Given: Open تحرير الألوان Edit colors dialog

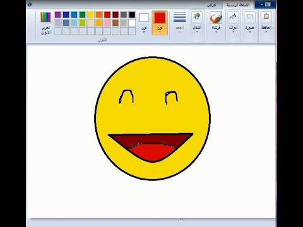Looking at the screenshot, I should tap(45, 23).
